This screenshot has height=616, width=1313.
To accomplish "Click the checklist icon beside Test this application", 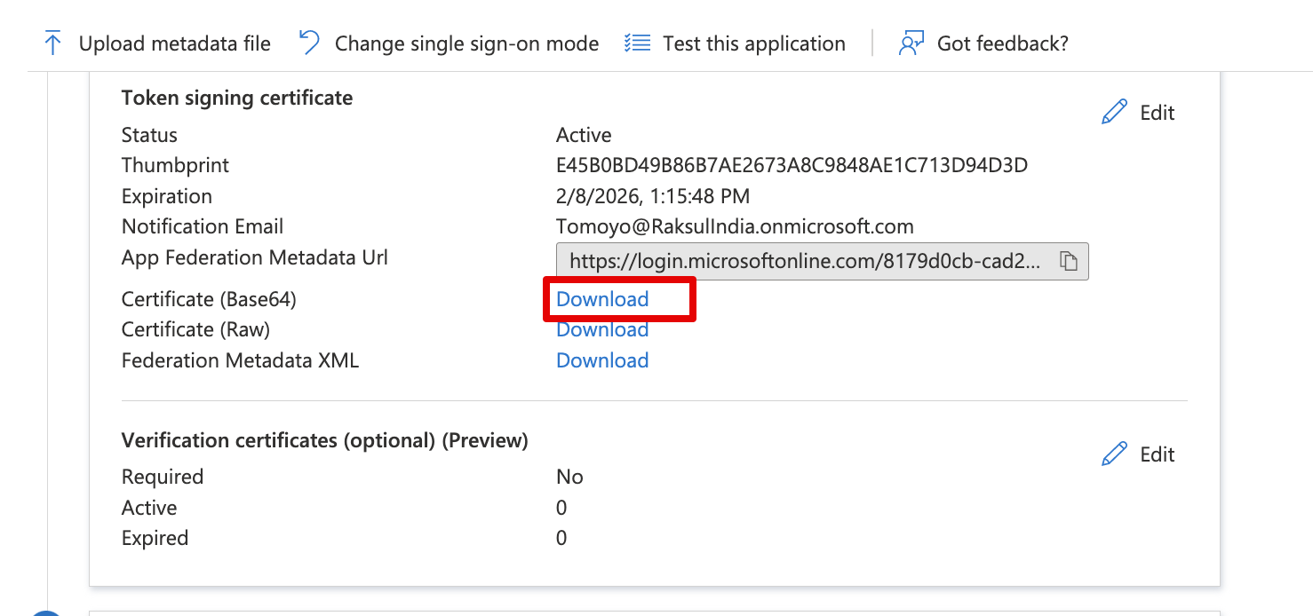I will [637, 43].
